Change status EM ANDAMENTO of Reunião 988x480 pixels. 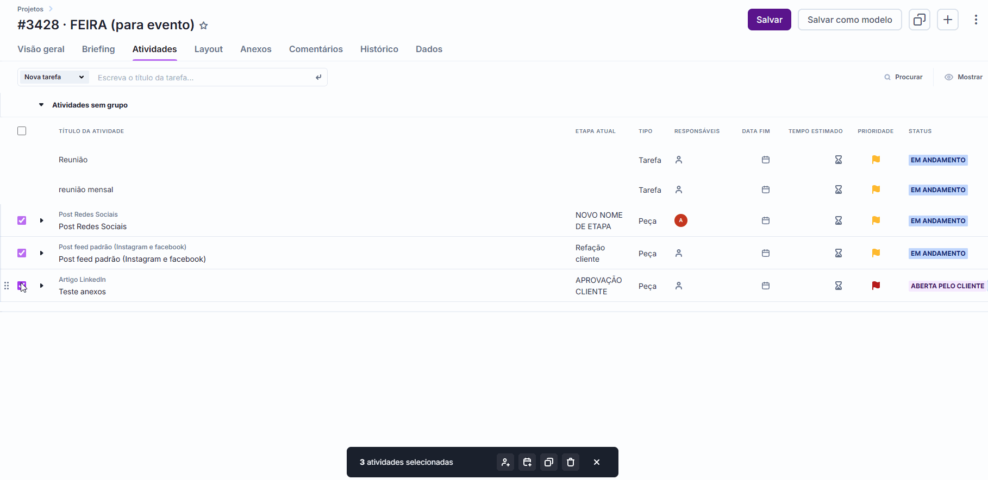coord(938,160)
